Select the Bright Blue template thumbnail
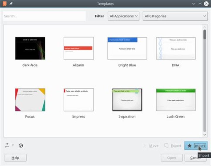Screen dimensions: 211x166 click(x=127, y=48)
